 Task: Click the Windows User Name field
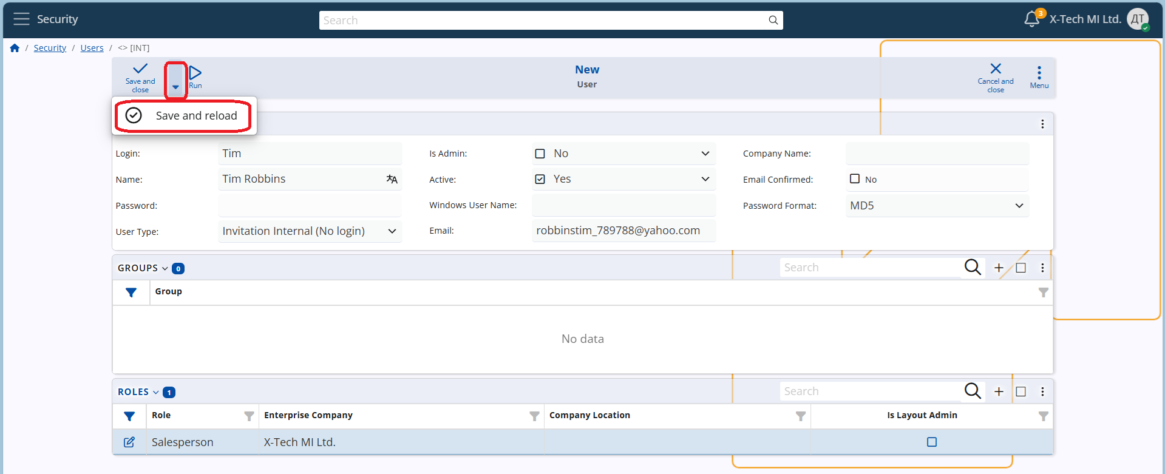(624, 205)
